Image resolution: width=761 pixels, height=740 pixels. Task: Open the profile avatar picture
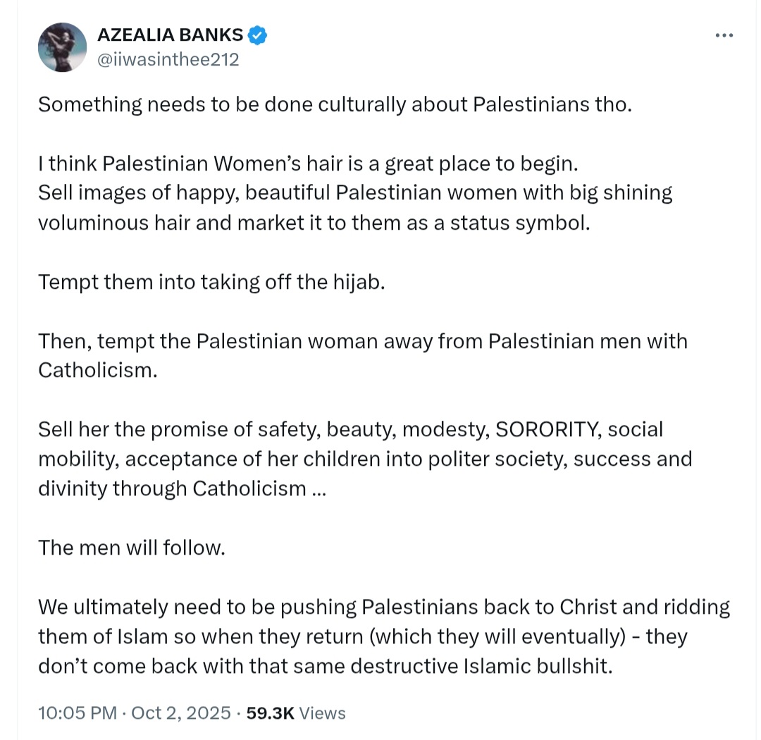click(x=62, y=47)
